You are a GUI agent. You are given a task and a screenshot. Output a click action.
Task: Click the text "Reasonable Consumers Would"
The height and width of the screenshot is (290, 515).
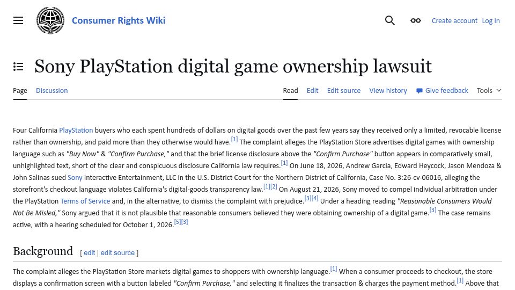pos(444,201)
